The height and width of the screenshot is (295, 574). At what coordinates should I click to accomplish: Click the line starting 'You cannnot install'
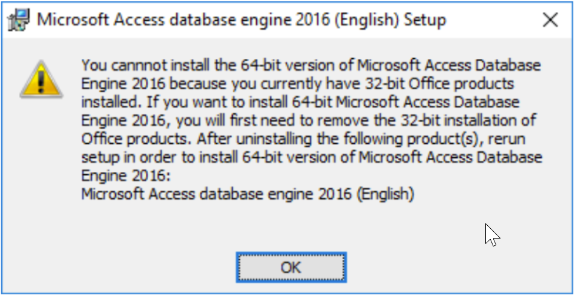tap(310, 64)
